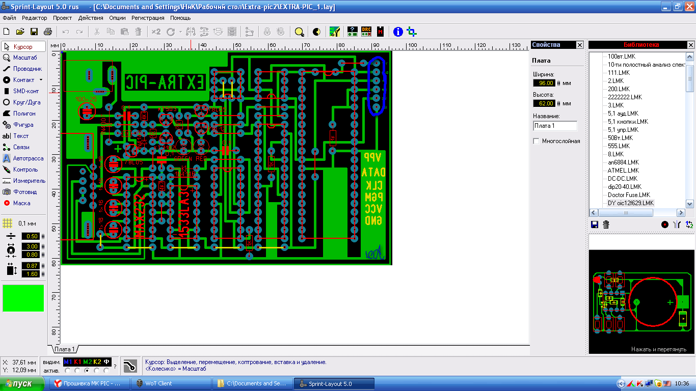Viewport: 696px width, 391px height.
Task: Click the DRC check toolbar icon
Action: [366, 32]
